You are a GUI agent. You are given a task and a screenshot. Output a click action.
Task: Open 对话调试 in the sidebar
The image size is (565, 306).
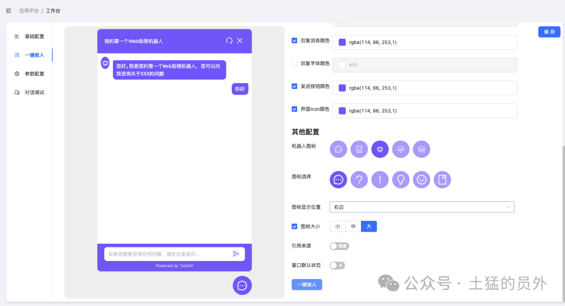pos(29,93)
